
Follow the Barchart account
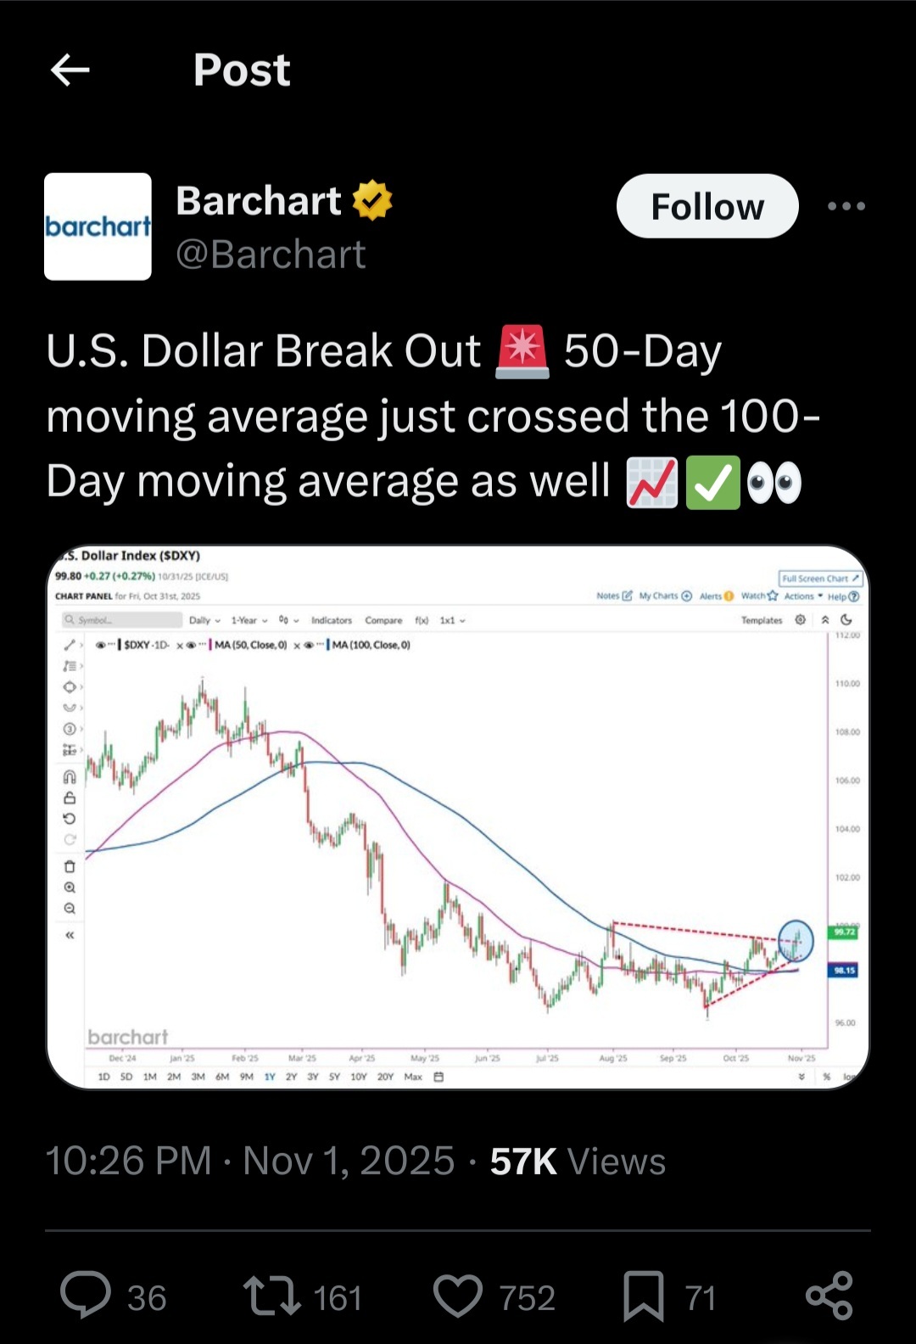click(x=707, y=206)
